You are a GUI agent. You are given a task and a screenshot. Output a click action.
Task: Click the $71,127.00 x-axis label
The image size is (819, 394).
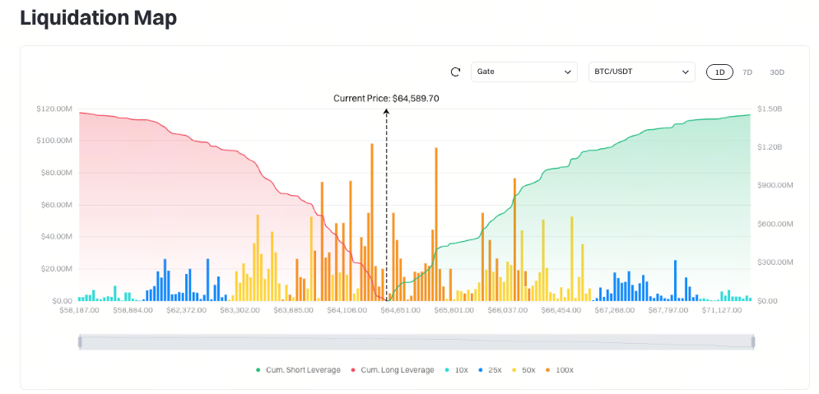723,310
